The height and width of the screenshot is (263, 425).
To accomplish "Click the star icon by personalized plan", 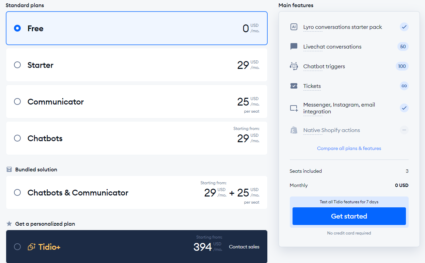I will 9,224.
